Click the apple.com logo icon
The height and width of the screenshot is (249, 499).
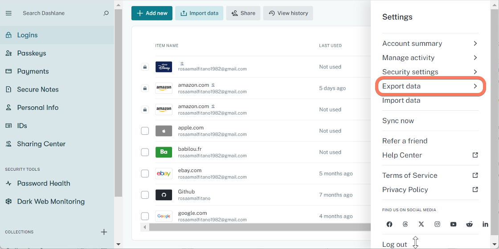[x=164, y=131]
